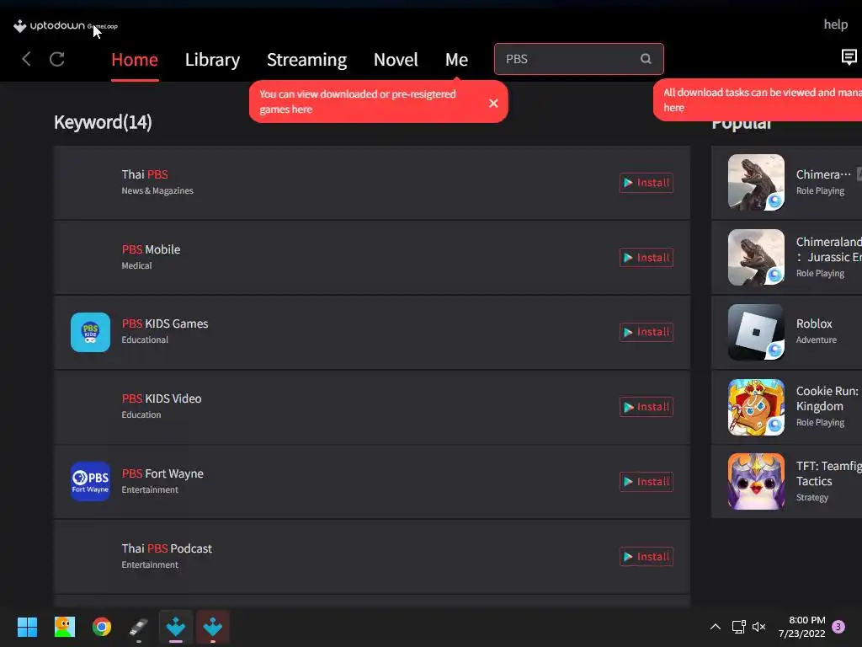Install PBS Mobile
The width and height of the screenshot is (862, 647).
click(646, 258)
